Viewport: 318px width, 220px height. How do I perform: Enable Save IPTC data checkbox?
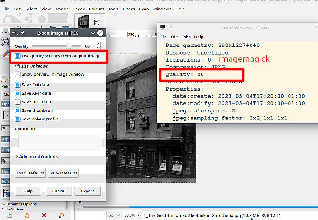click(x=18, y=102)
